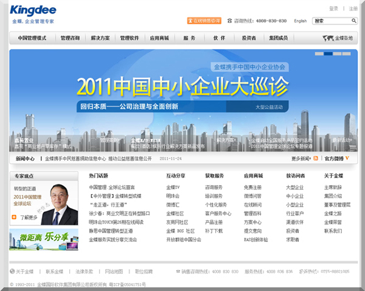Click the 金蝶社区 link
This screenshot has width=365, height=291.
click(175, 214)
